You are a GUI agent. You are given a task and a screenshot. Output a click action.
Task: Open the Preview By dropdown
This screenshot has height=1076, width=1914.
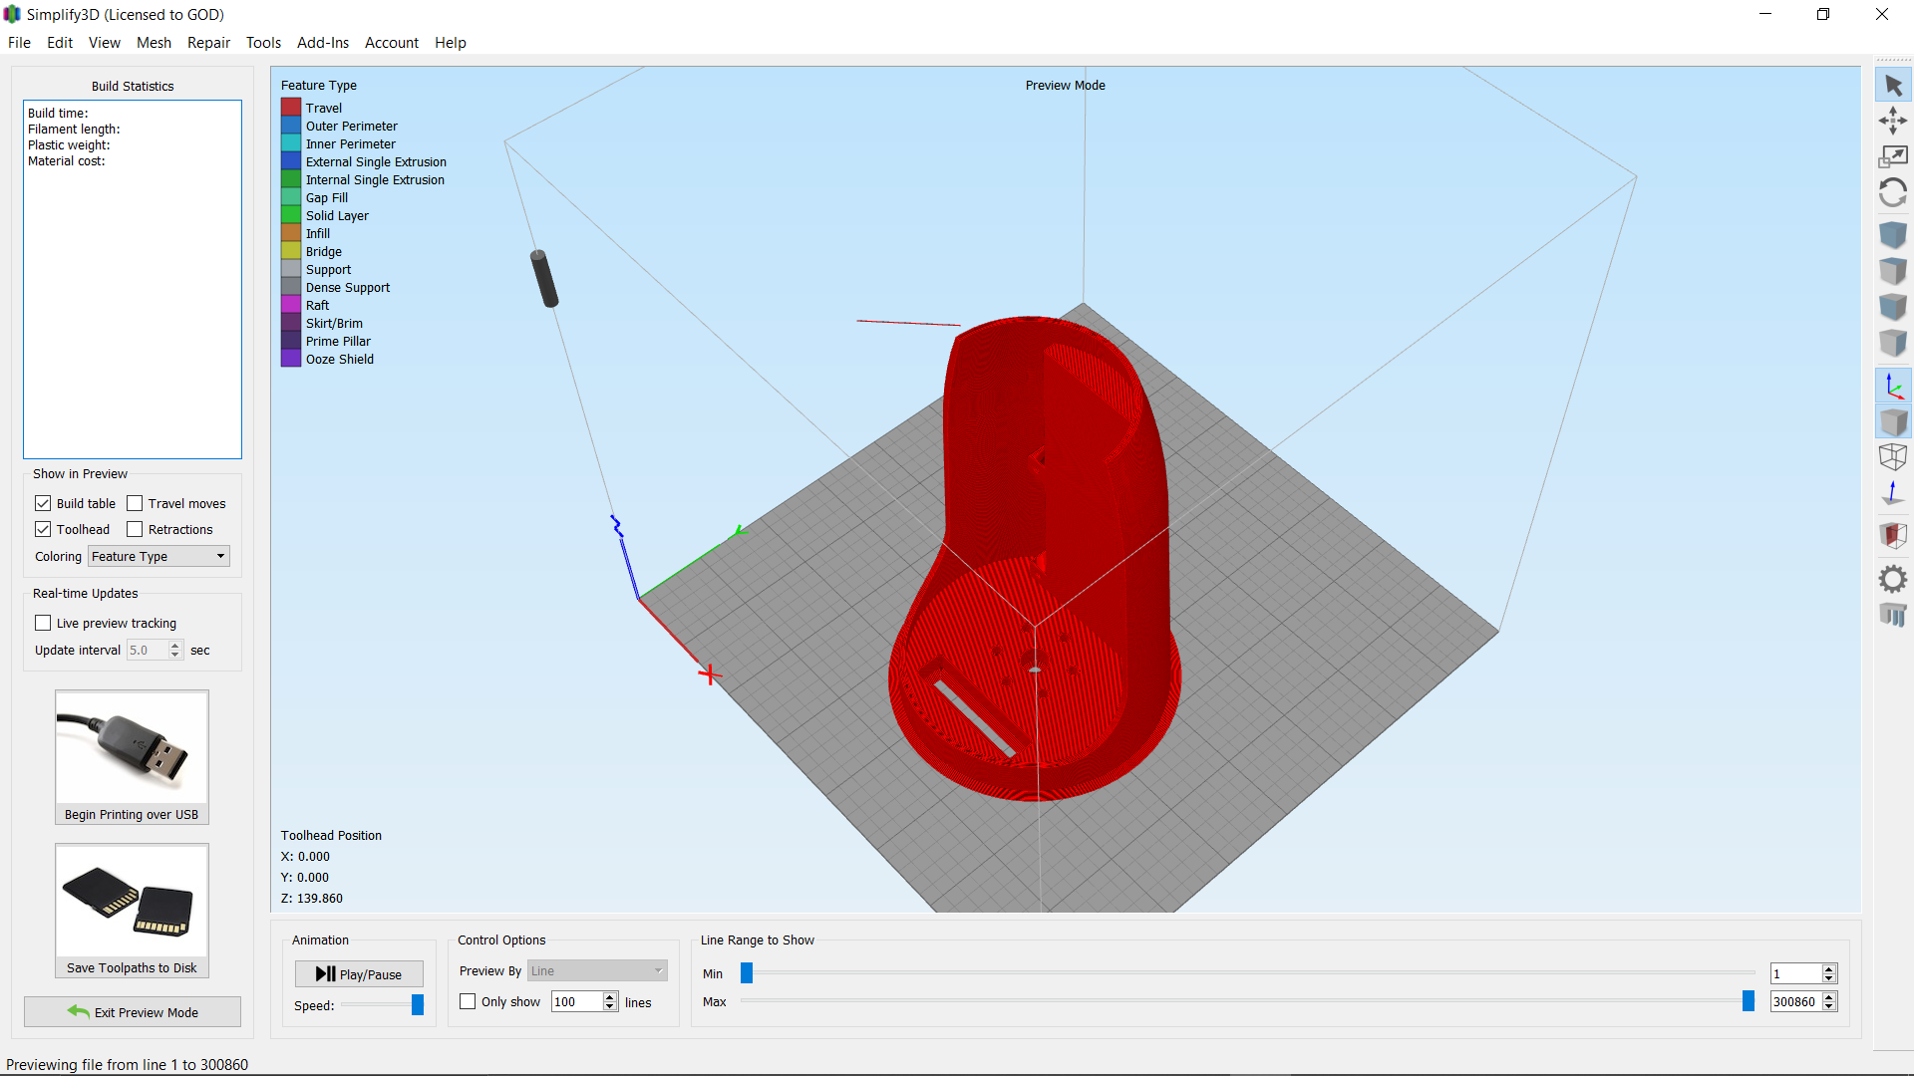click(596, 969)
